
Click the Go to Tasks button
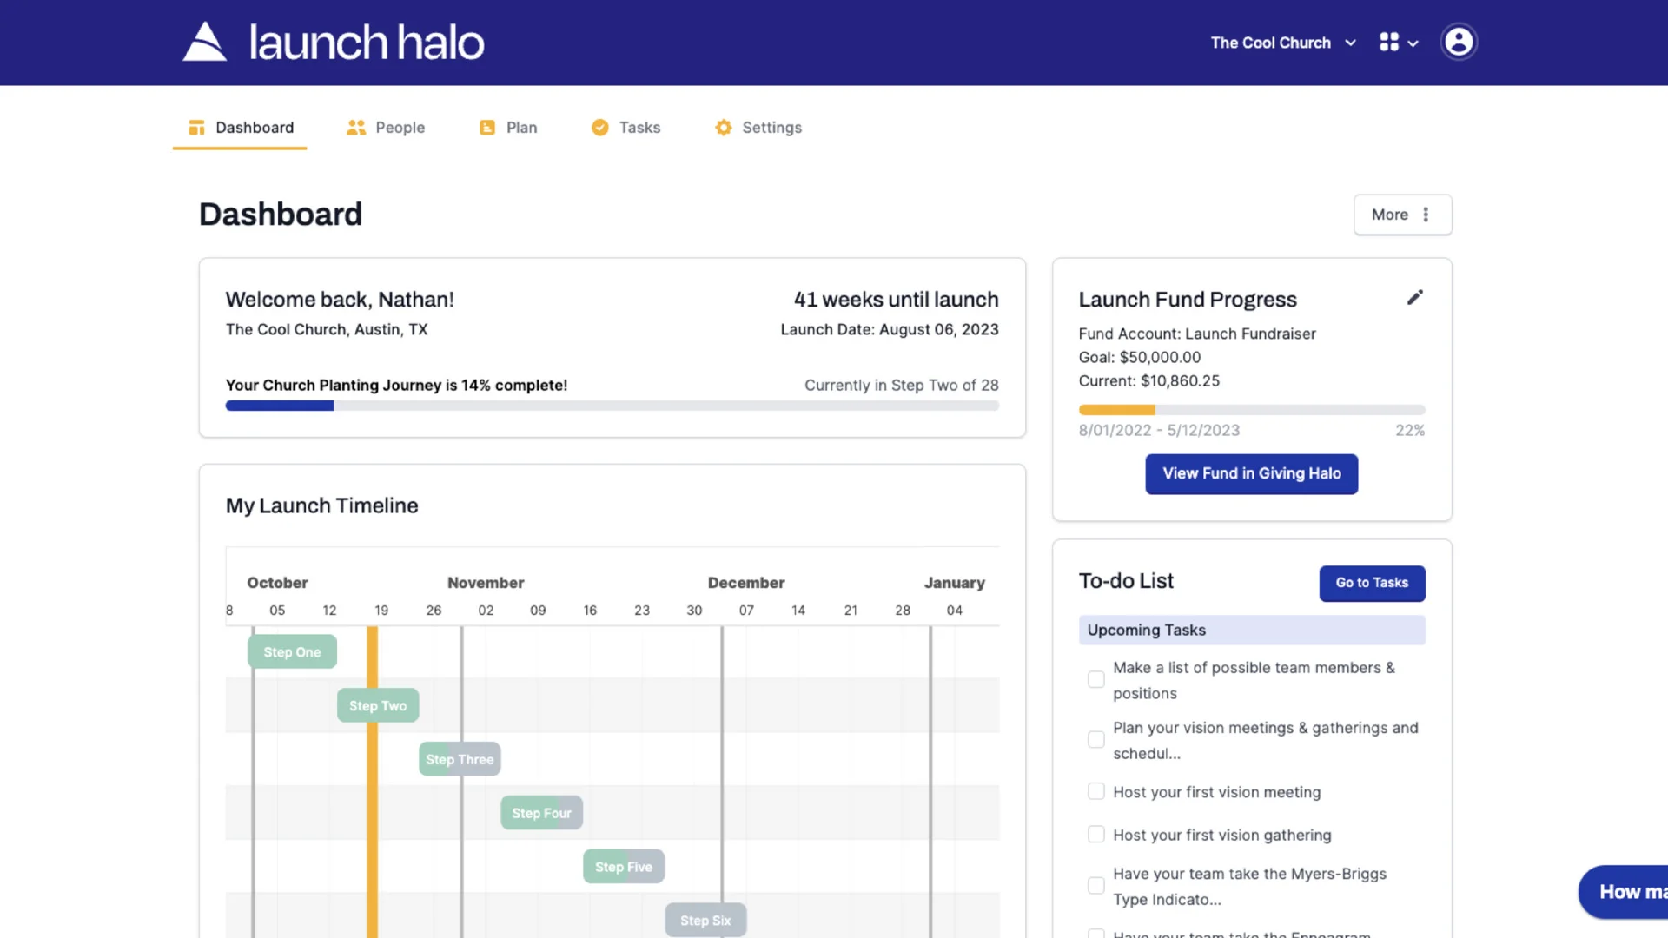1372,583
